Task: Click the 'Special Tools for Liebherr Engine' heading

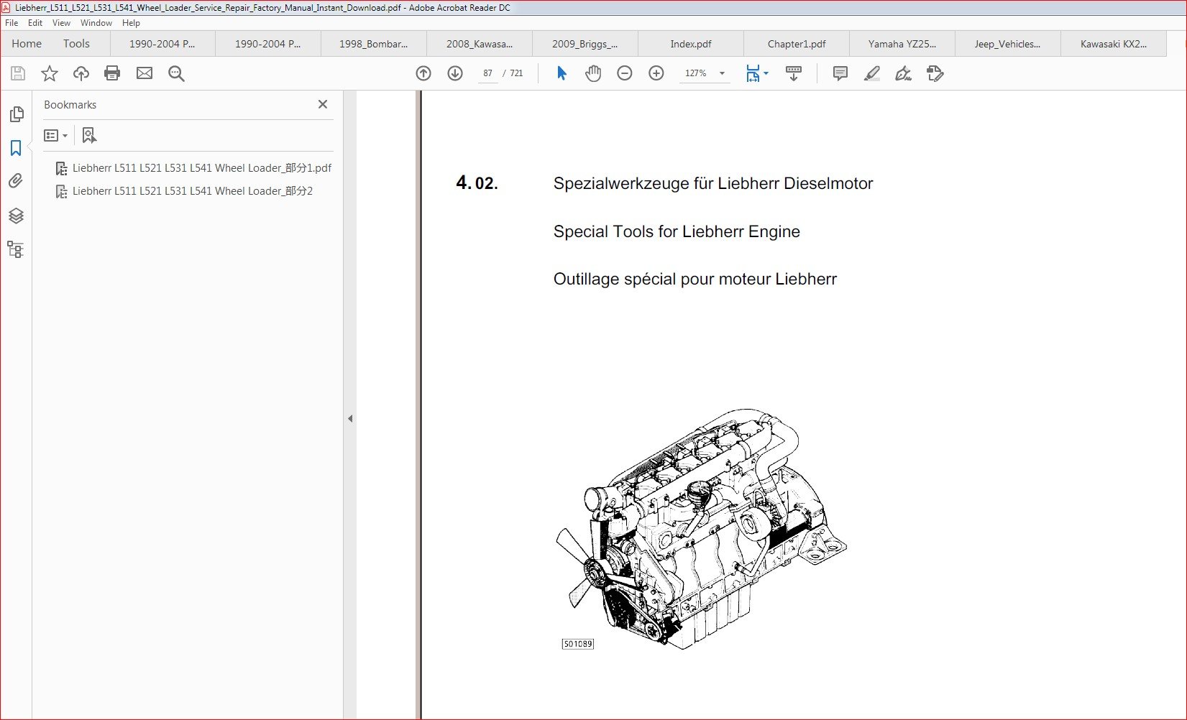Action: point(677,231)
